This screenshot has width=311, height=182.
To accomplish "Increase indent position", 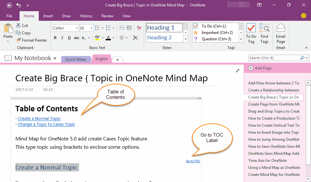I will click(129, 28).
